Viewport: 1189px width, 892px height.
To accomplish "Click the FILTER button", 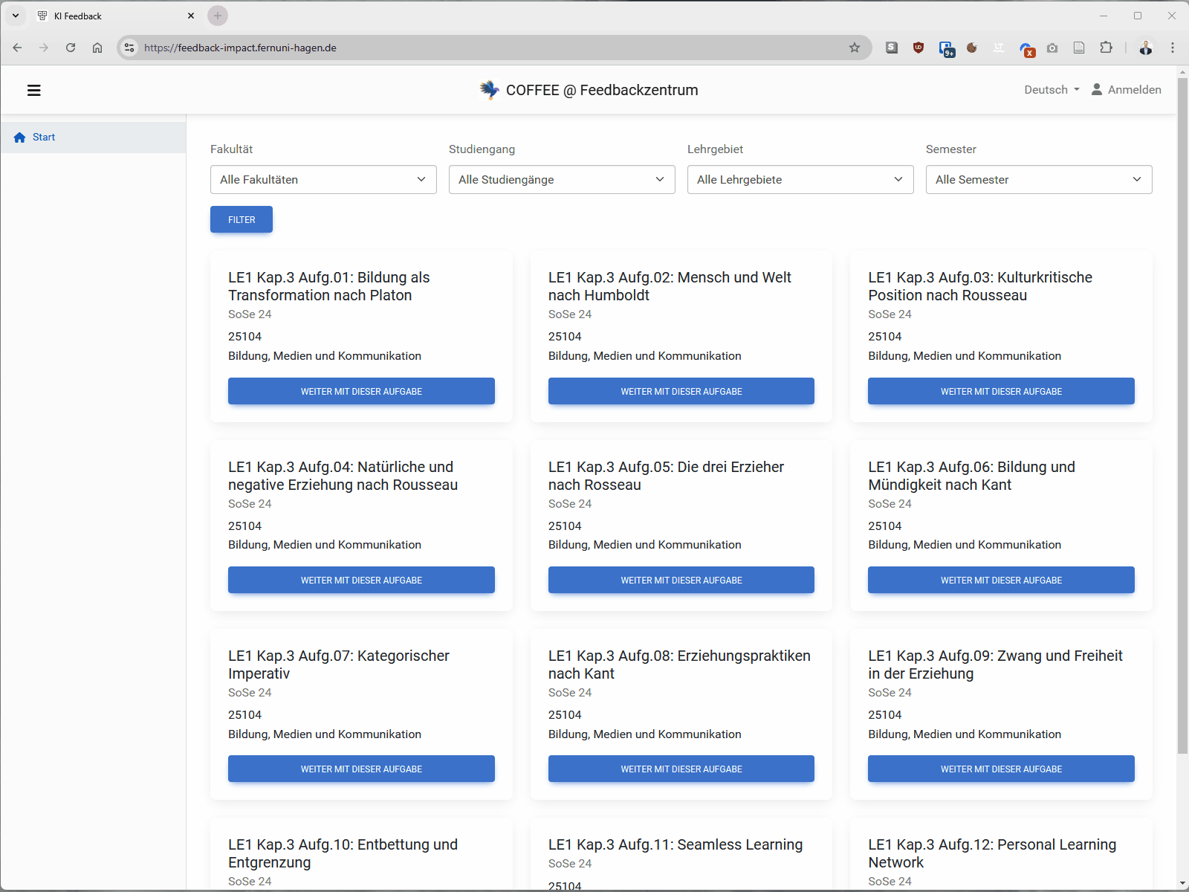I will click(x=241, y=219).
